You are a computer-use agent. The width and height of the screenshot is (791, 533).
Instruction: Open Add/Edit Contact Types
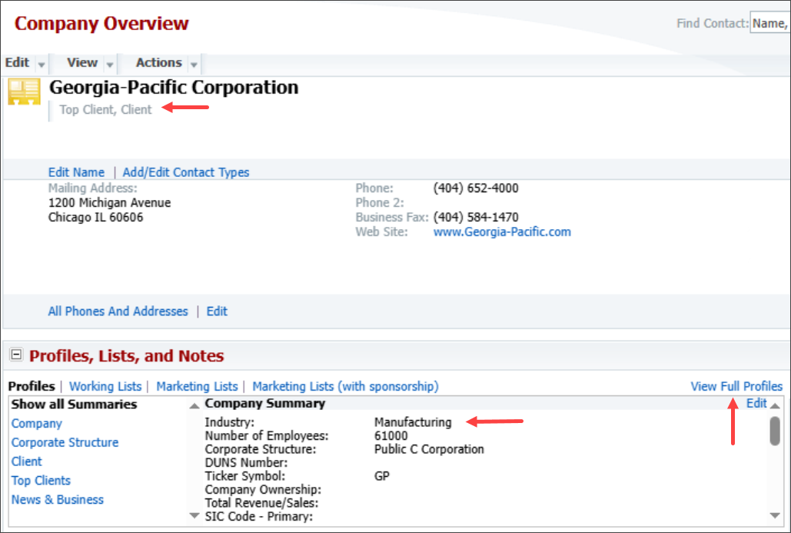185,172
